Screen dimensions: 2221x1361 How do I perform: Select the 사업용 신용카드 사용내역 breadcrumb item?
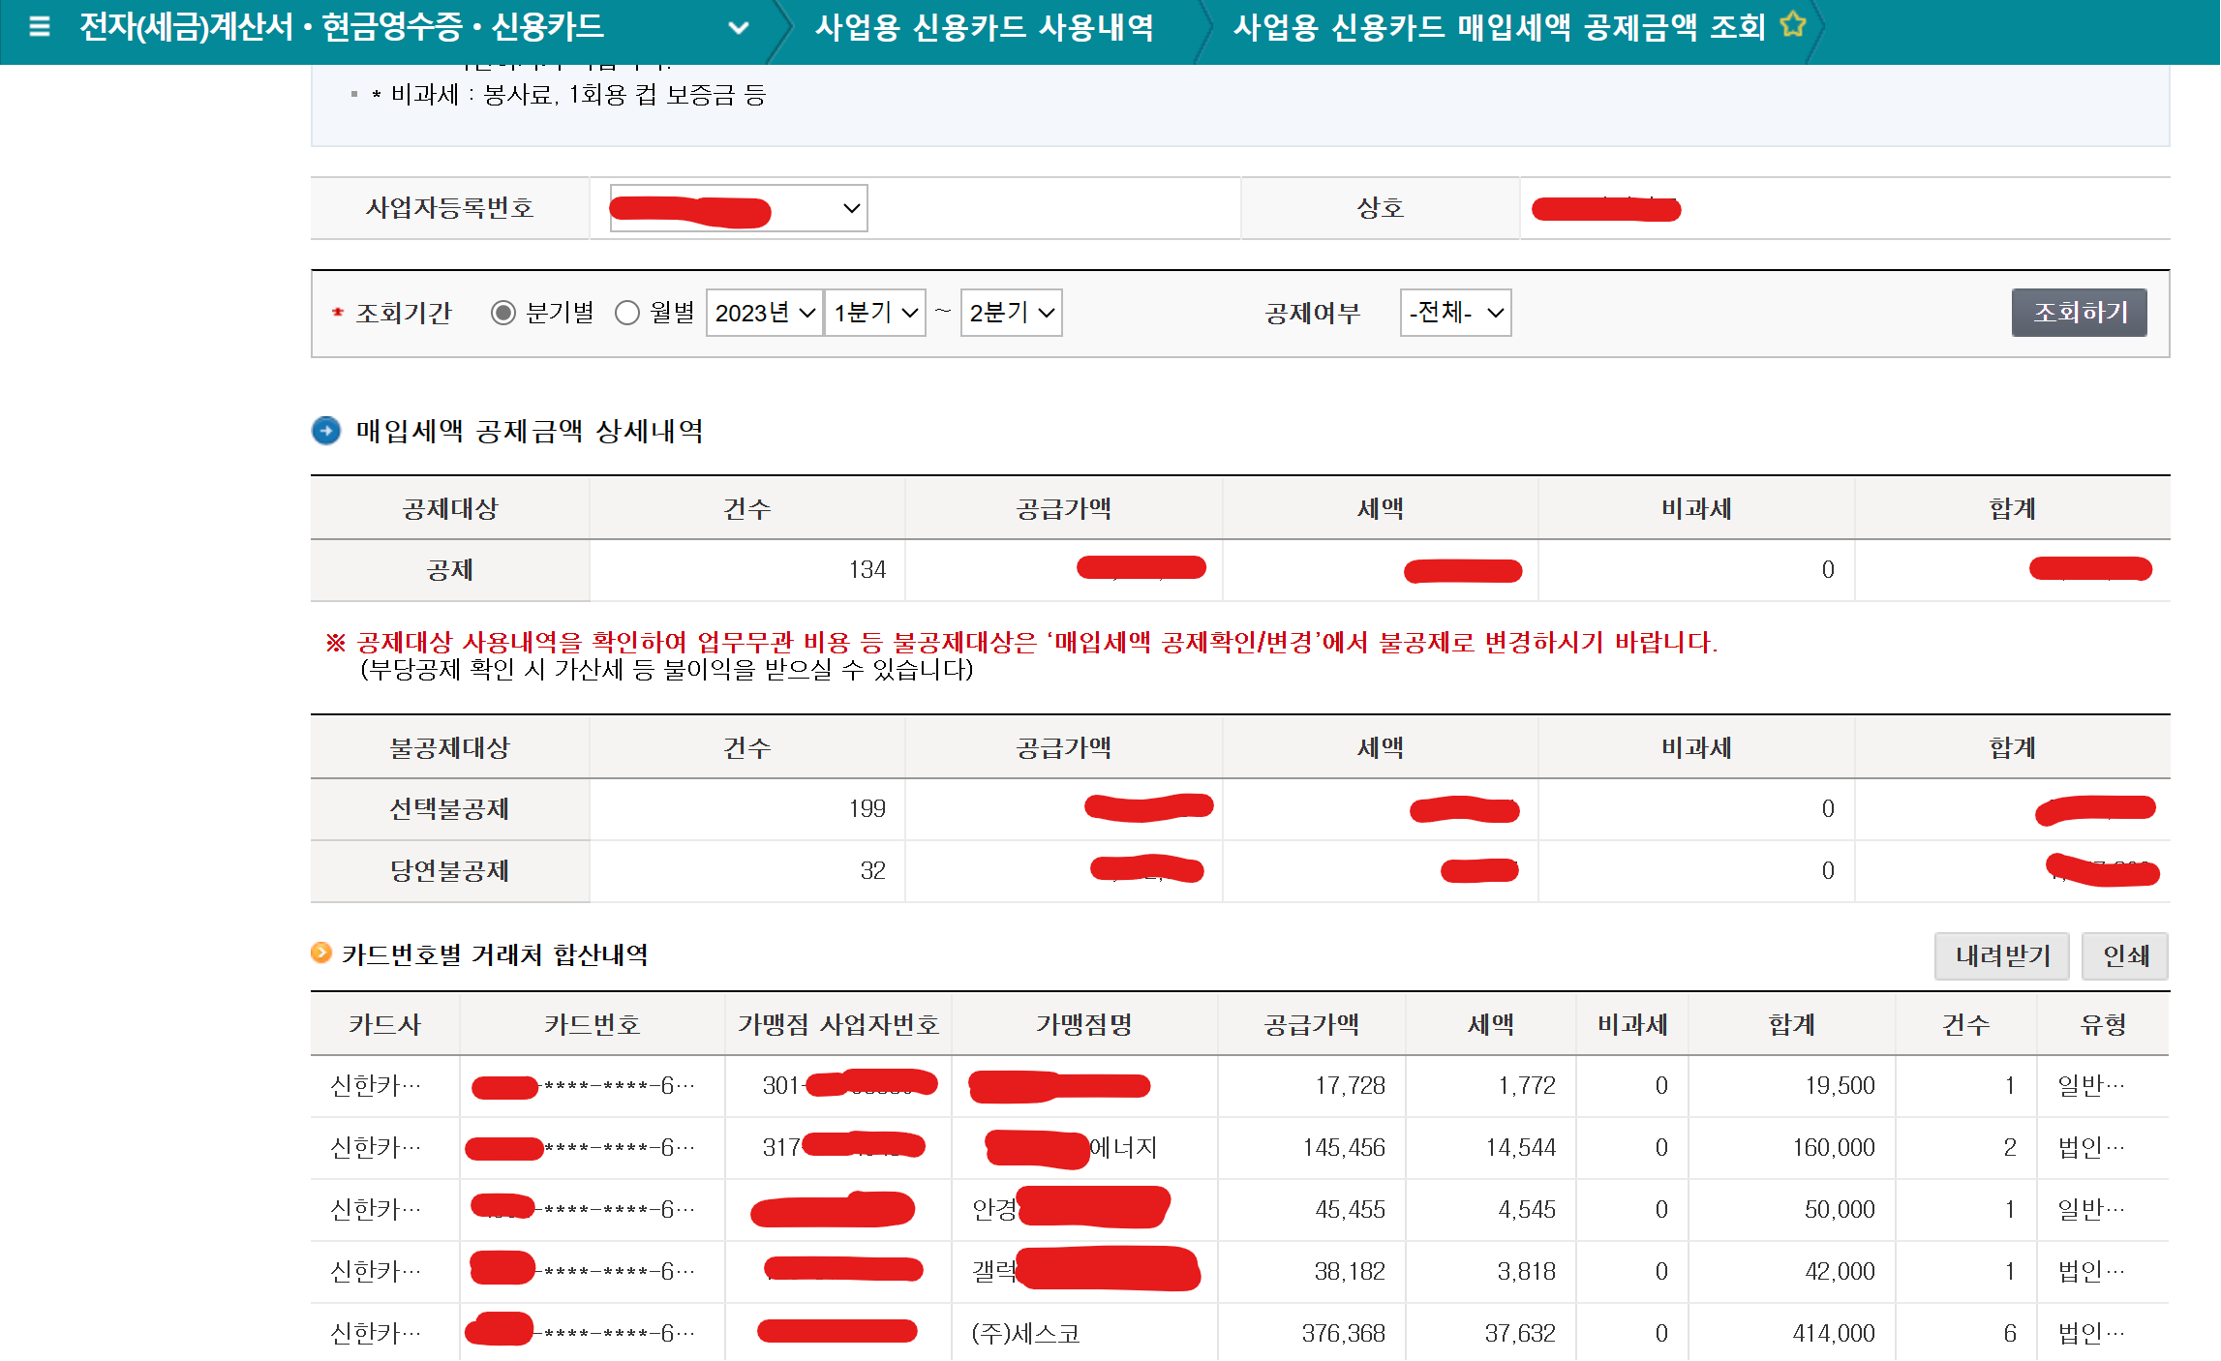986,29
